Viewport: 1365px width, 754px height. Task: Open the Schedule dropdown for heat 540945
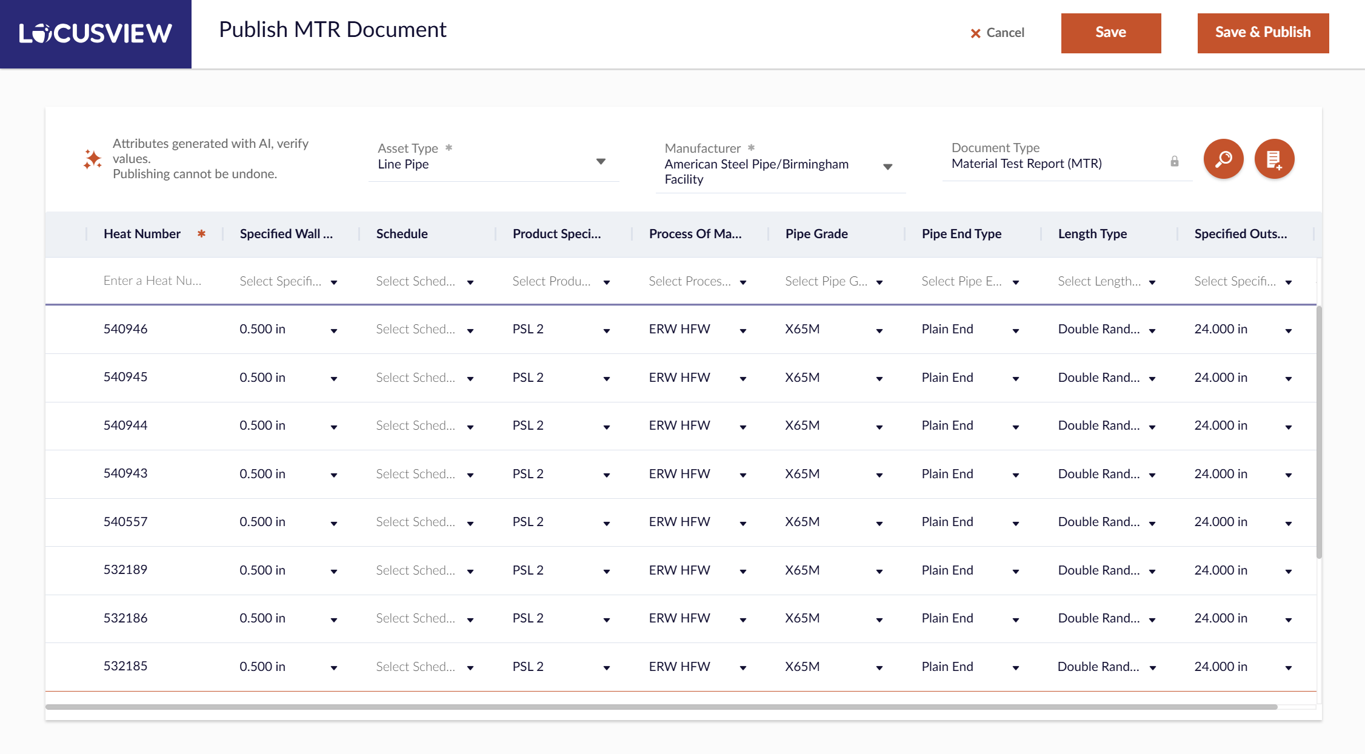(x=470, y=379)
